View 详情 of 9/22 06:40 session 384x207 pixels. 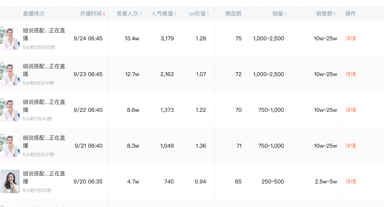(351, 110)
